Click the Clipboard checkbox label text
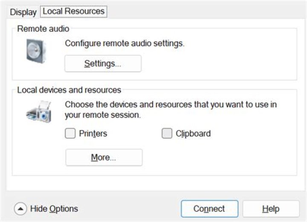307x222 pixels. (193, 134)
